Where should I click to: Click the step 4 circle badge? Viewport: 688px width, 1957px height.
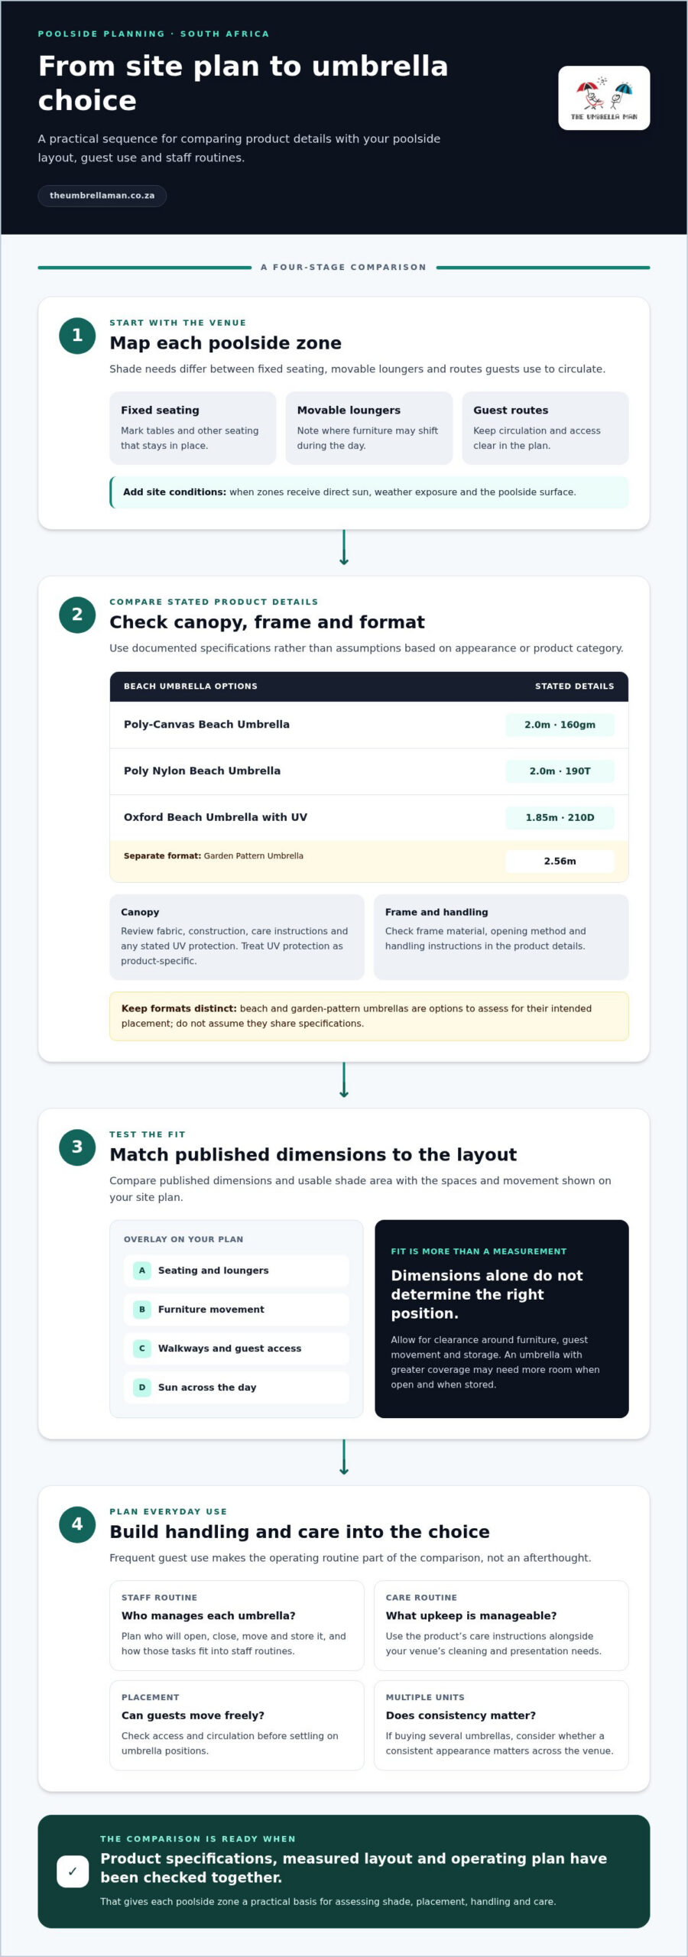[x=77, y=1524]
